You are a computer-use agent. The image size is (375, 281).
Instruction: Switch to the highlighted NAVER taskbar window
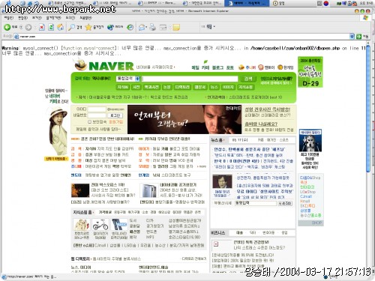(247, 3)
